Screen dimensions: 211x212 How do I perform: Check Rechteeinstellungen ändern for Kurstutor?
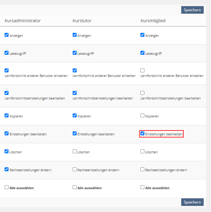(x=74, y=169)
